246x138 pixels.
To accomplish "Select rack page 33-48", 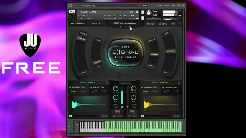I will tap(159, 6).
